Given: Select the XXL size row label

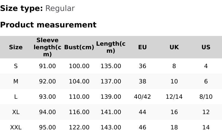Looking at the screenshot, I should click(16, 127).
